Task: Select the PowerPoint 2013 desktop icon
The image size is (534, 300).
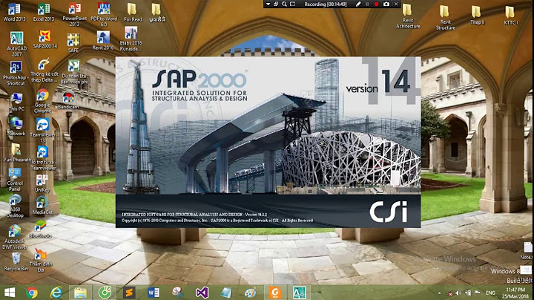Action: pos(74,14)
